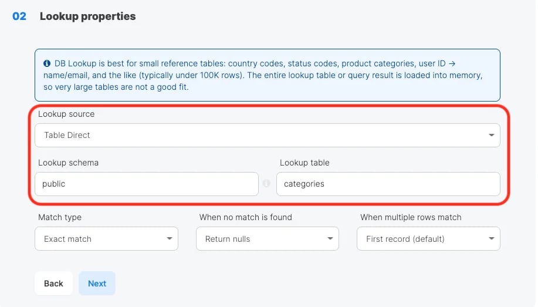The height and width of the screenshot is (307, 538).
Task: Open the Match type dropdown arrow
Action: coord(169,239)
